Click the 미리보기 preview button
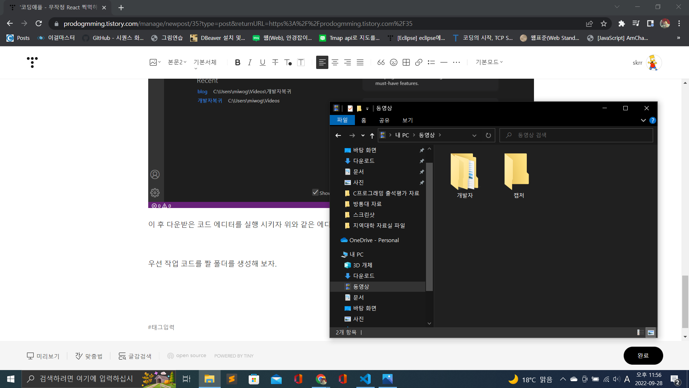689x388 pixels. [43, 356]
